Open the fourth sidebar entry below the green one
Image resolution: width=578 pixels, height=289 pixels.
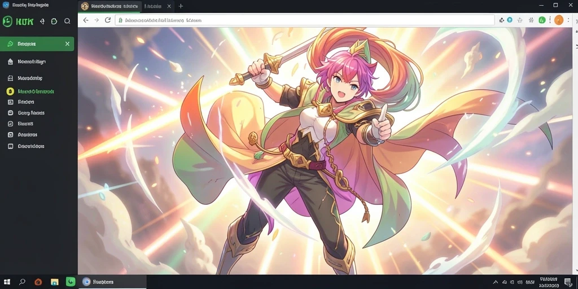[37, 134]
